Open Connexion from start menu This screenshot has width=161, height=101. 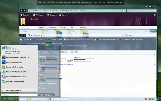click(43, 79)
